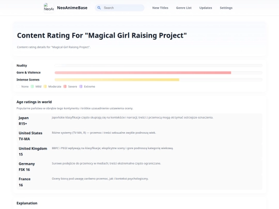Click the Gore & Violence rating bar
279x209 pixels.
tap(159, 73)
